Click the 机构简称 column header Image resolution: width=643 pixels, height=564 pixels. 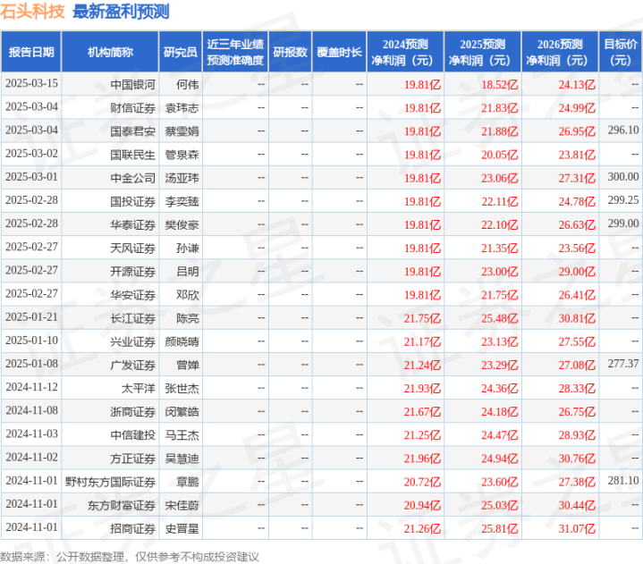point(110,52)
